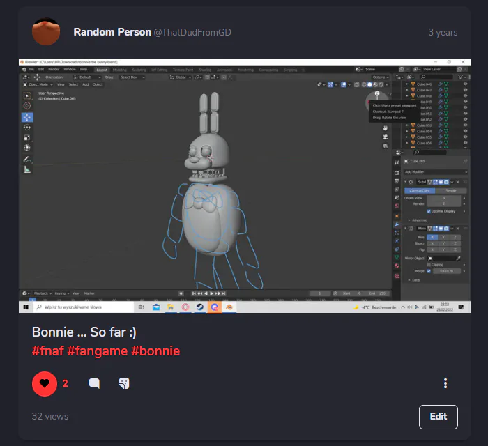Hide Cube.046 using its eye icon
Image resolution: width=488 pixels, height=446 pixels.
(x=465, y=84)
